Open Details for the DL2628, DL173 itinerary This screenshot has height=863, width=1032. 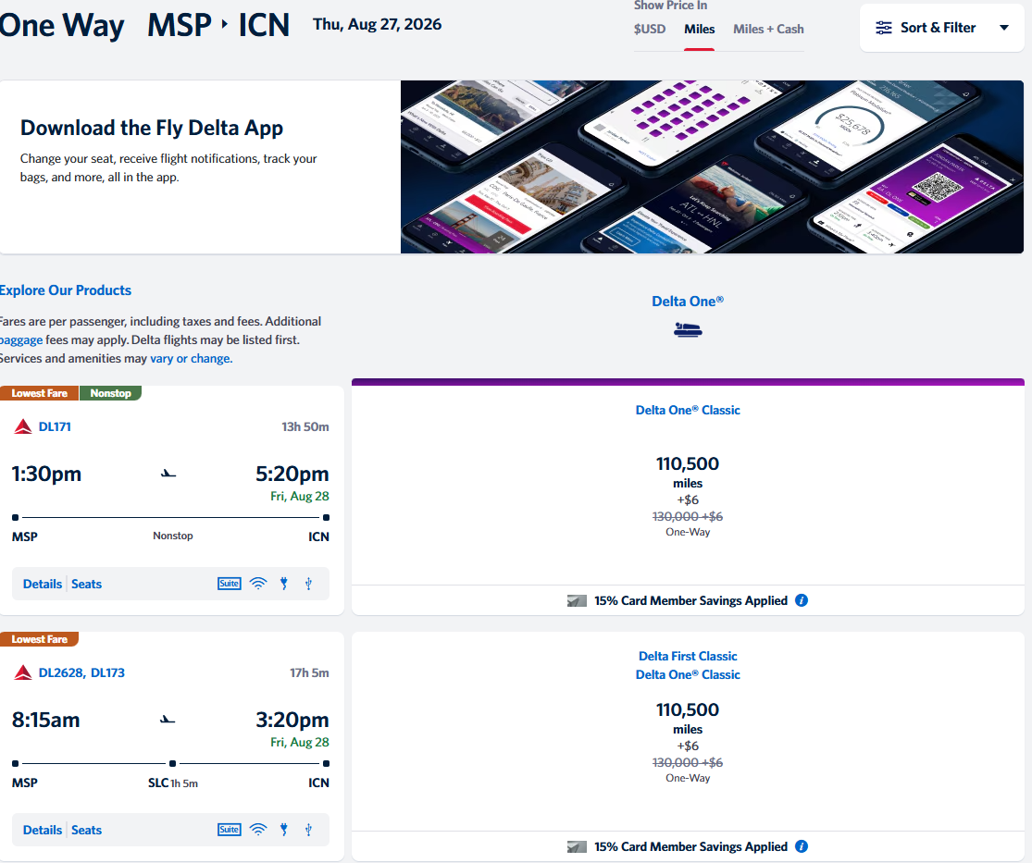43,830
